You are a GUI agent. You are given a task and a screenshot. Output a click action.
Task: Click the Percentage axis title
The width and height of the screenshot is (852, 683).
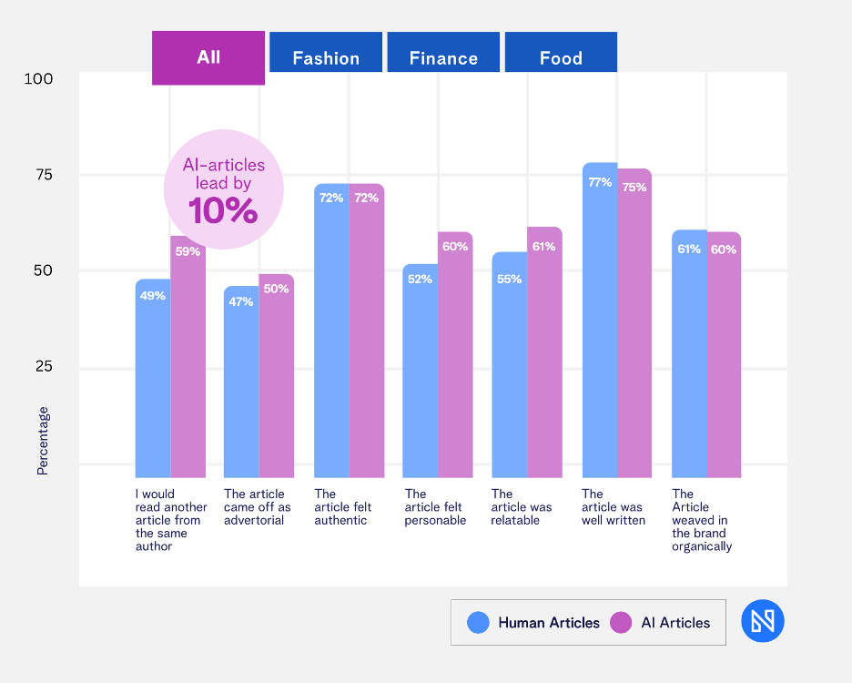pos(43,441)
